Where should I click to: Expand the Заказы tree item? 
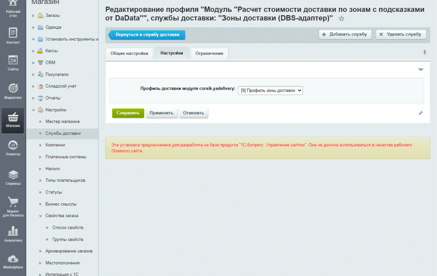pyautogui.click(x=33, y=15)
